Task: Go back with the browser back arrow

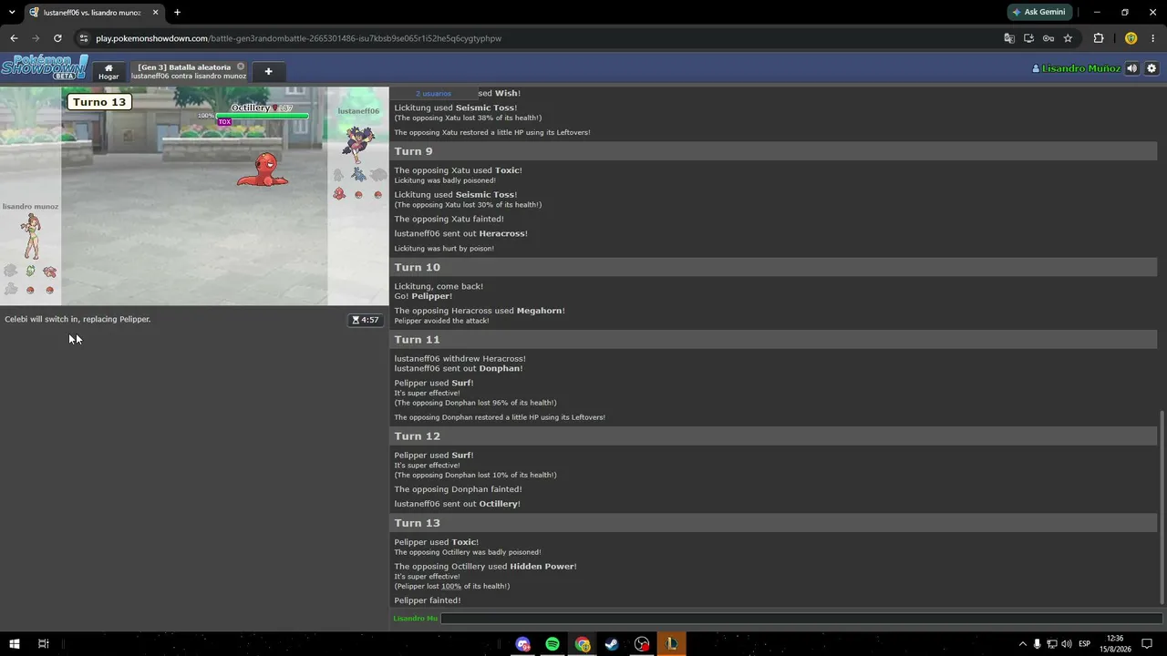Action: click(x=14, y=38)
